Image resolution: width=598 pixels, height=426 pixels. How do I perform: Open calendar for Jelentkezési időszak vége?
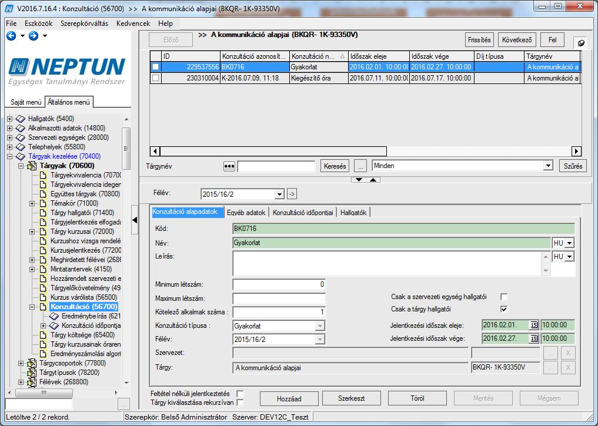533,338
